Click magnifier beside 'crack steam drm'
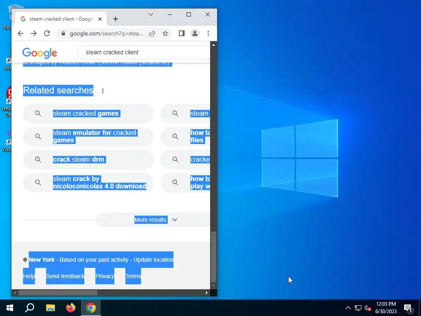The height and width of the screenshot is (316, 421). pyautogui.click(x=38, y=160)
